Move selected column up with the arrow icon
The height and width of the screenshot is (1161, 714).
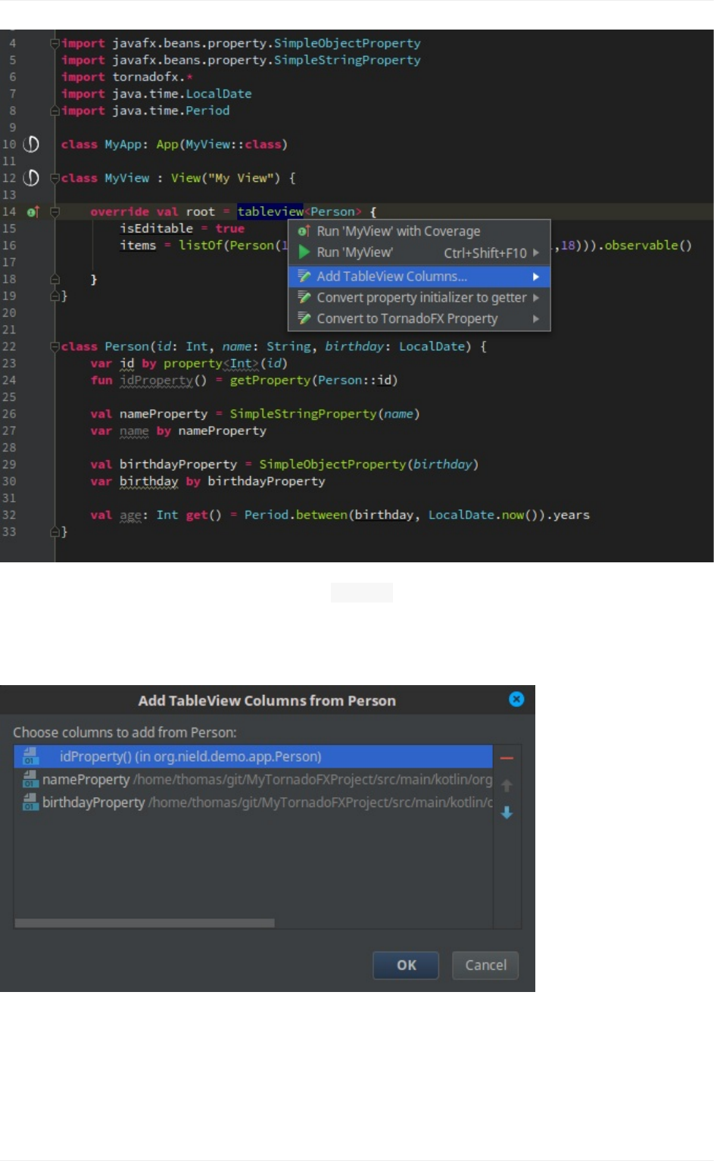point(507,786)
